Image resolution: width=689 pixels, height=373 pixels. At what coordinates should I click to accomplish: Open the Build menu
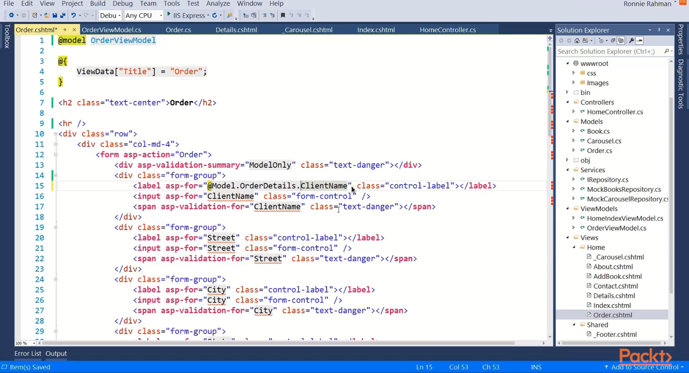pyautogui.click(x=98, y=3)
